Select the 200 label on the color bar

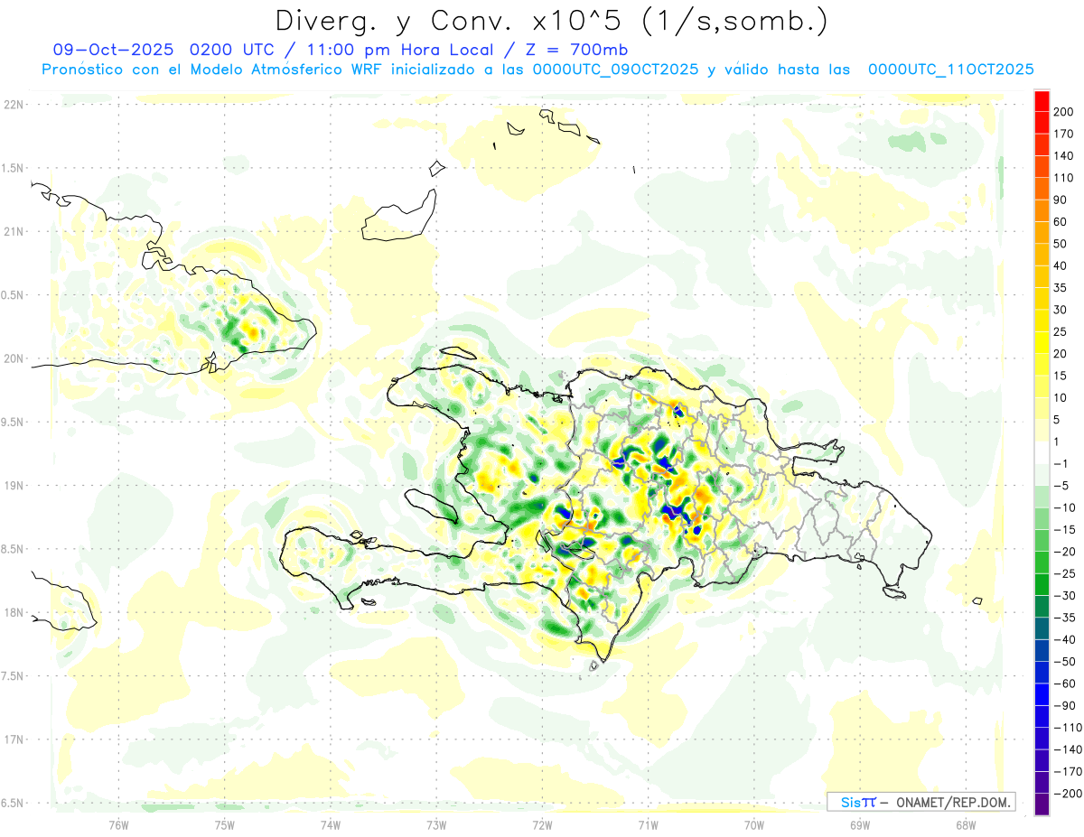tap(1063, 111)
